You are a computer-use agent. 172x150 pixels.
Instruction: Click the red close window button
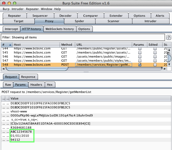(x=4, y=3)
